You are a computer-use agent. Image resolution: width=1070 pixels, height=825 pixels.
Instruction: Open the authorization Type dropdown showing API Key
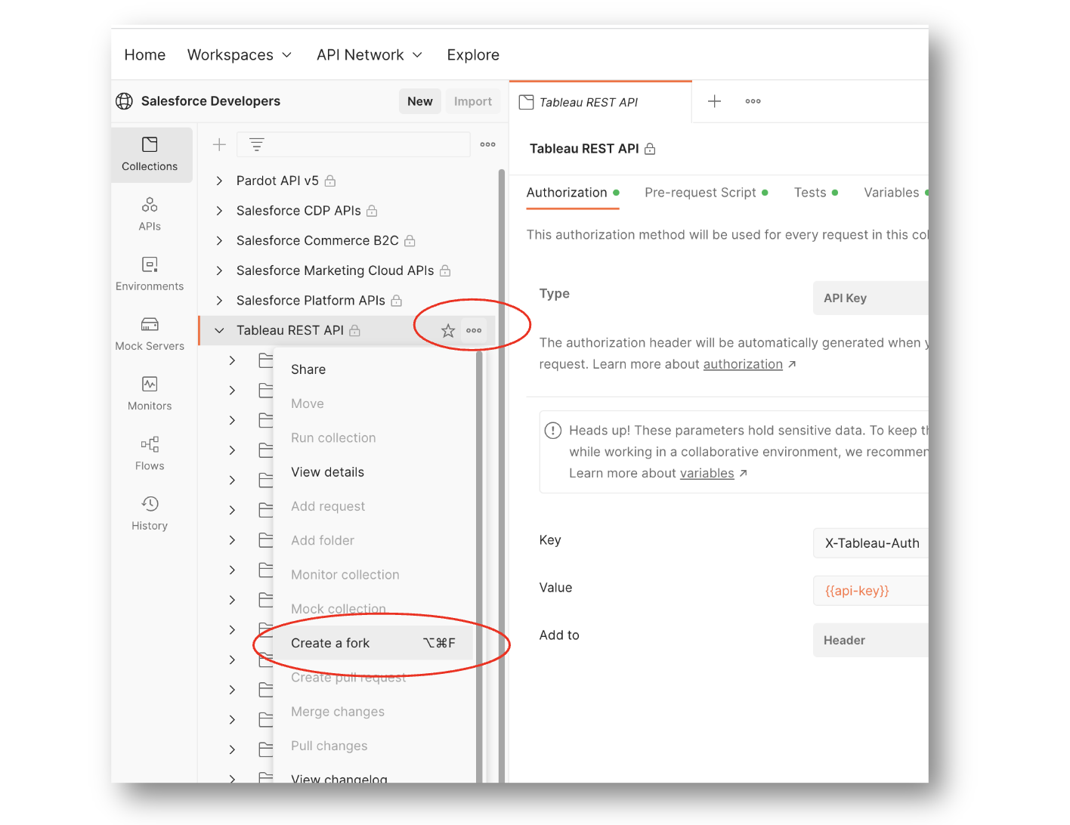871,298
